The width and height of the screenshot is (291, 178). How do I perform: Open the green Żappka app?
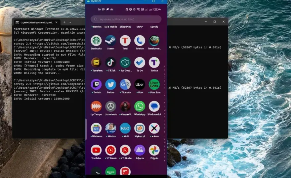[110, 171]
